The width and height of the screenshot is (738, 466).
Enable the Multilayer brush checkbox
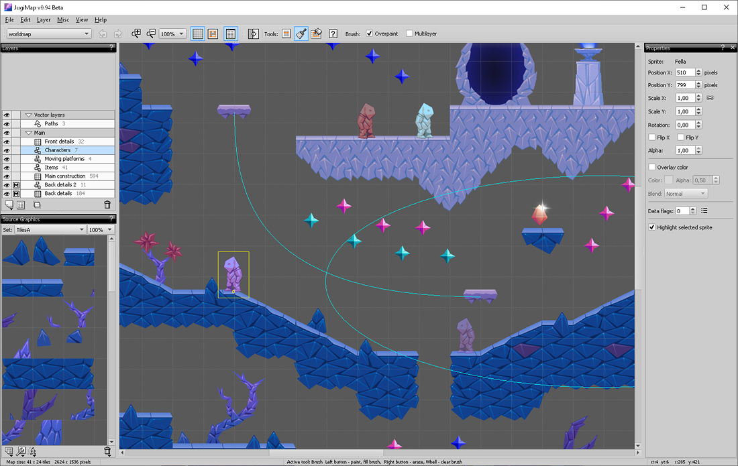tap(409, 34)
